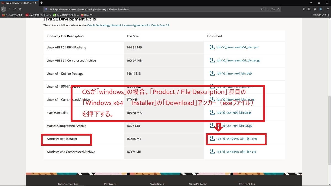The image size is (331, 186).
Task: Open tracking protection shield in address bar
Action: click(46, 9)
